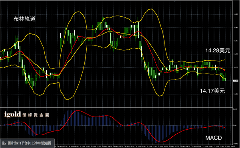The image size is (240, 148).
Task: Click the separator between chart and MACD panel
Action: (x=116, y=108)
